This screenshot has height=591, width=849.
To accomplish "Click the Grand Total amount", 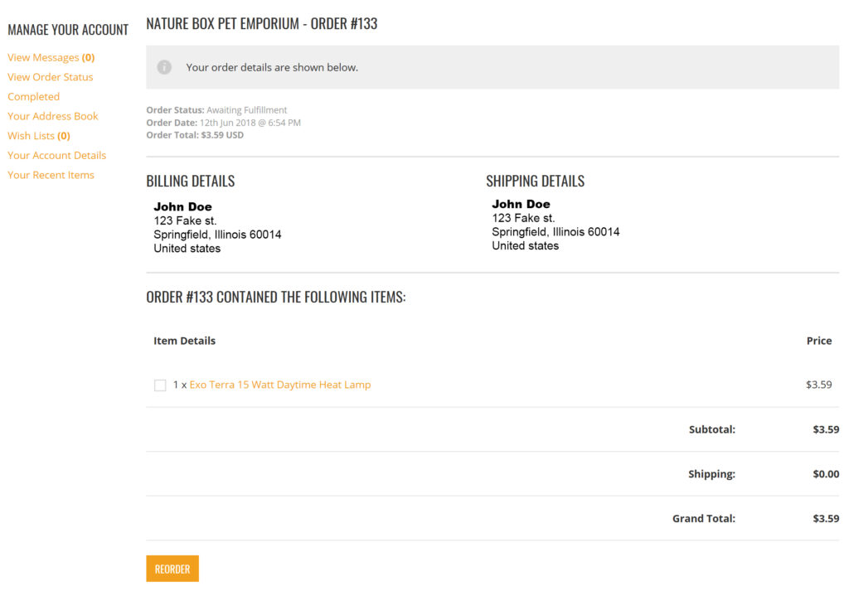I will coord(826,519).
